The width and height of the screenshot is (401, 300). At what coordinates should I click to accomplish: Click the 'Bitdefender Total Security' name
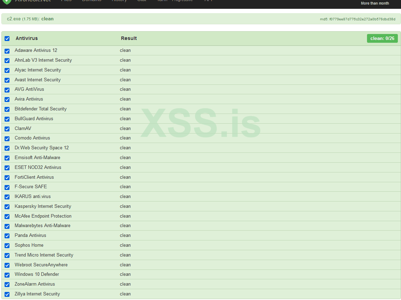[x=40, y=109]
